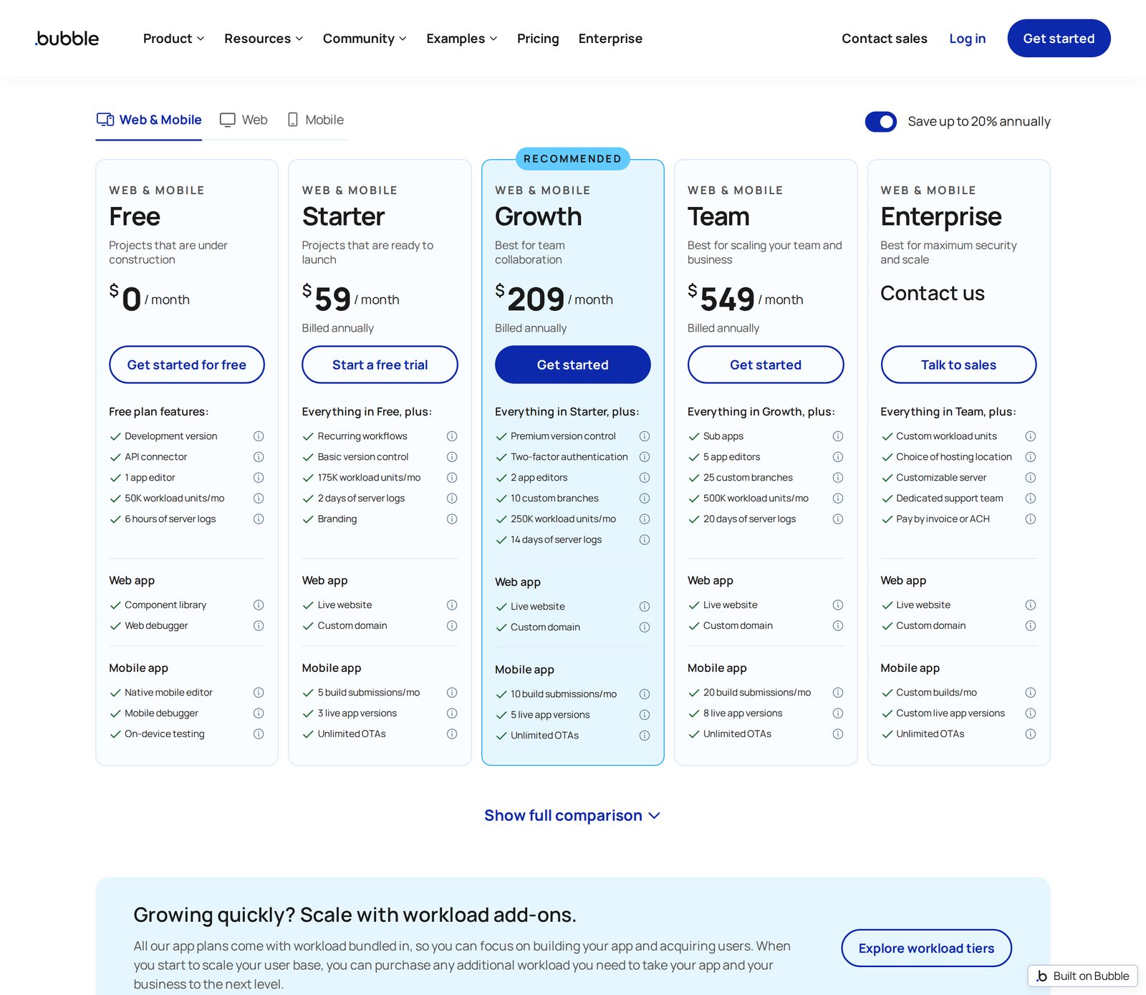This screenshot has width=1146, height=995.
Task: Click the header Get started button
Action: [x=1059, y=39]
